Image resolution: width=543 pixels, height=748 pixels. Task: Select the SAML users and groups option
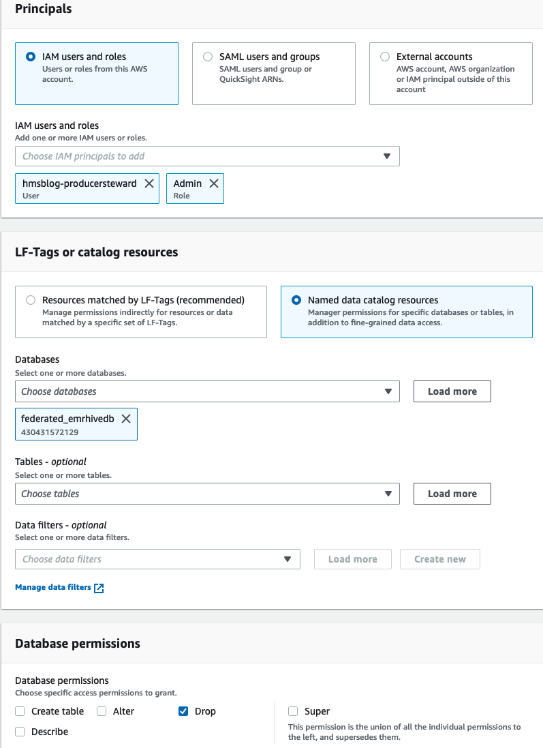click(208, 57)
